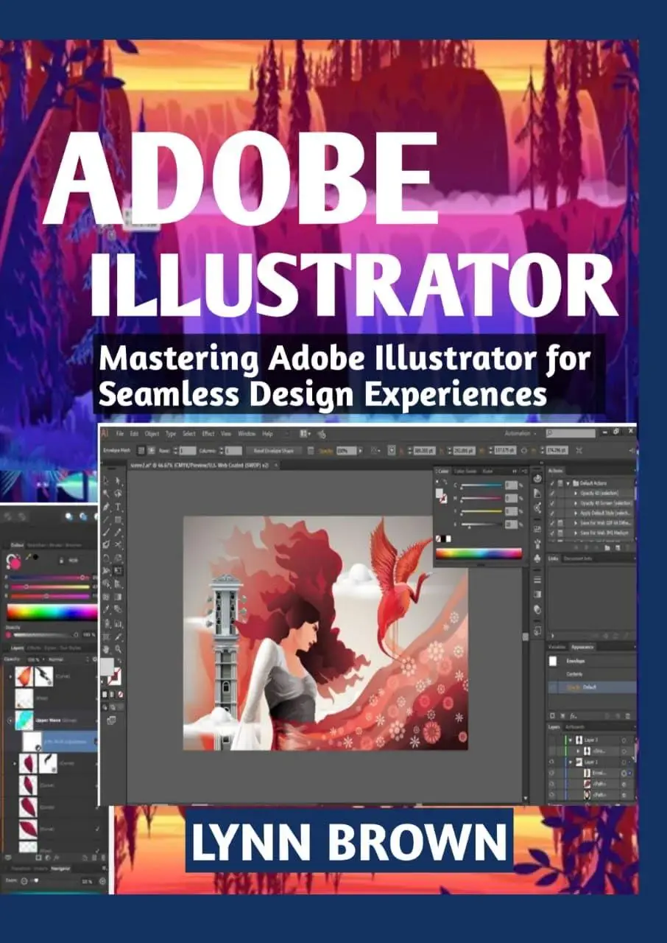Select the Opacity Default row in Appearance
The image size is (667, 943).
click(591, 687)
